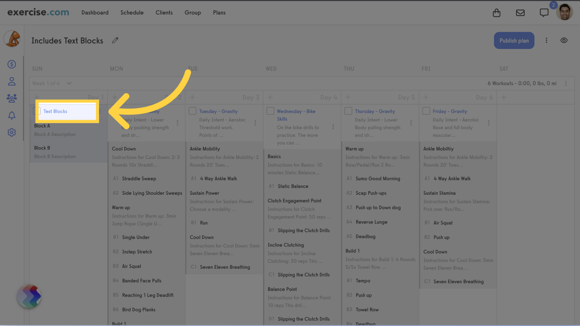580x326 pixels.
Task: Open week summary options menu
Action: [x=566, y=84]
